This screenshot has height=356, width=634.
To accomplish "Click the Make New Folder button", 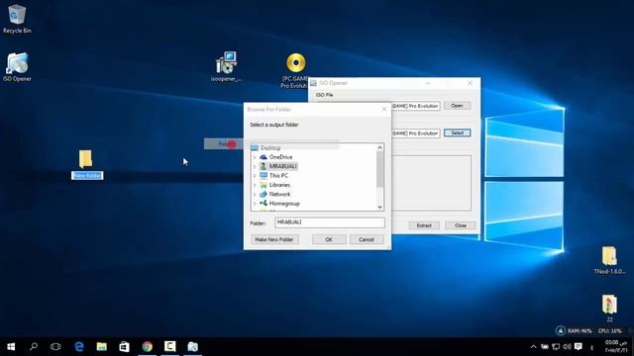I will [274, 239].
